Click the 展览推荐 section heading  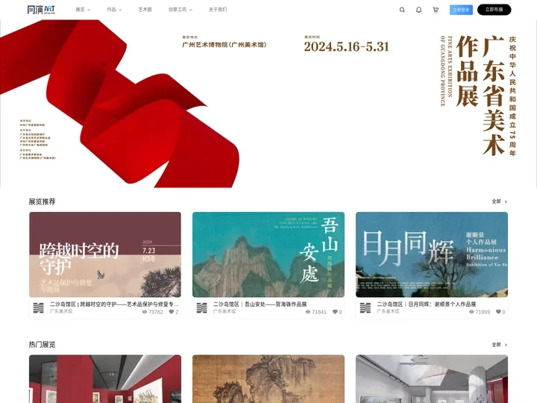click(x=42, y=201)
